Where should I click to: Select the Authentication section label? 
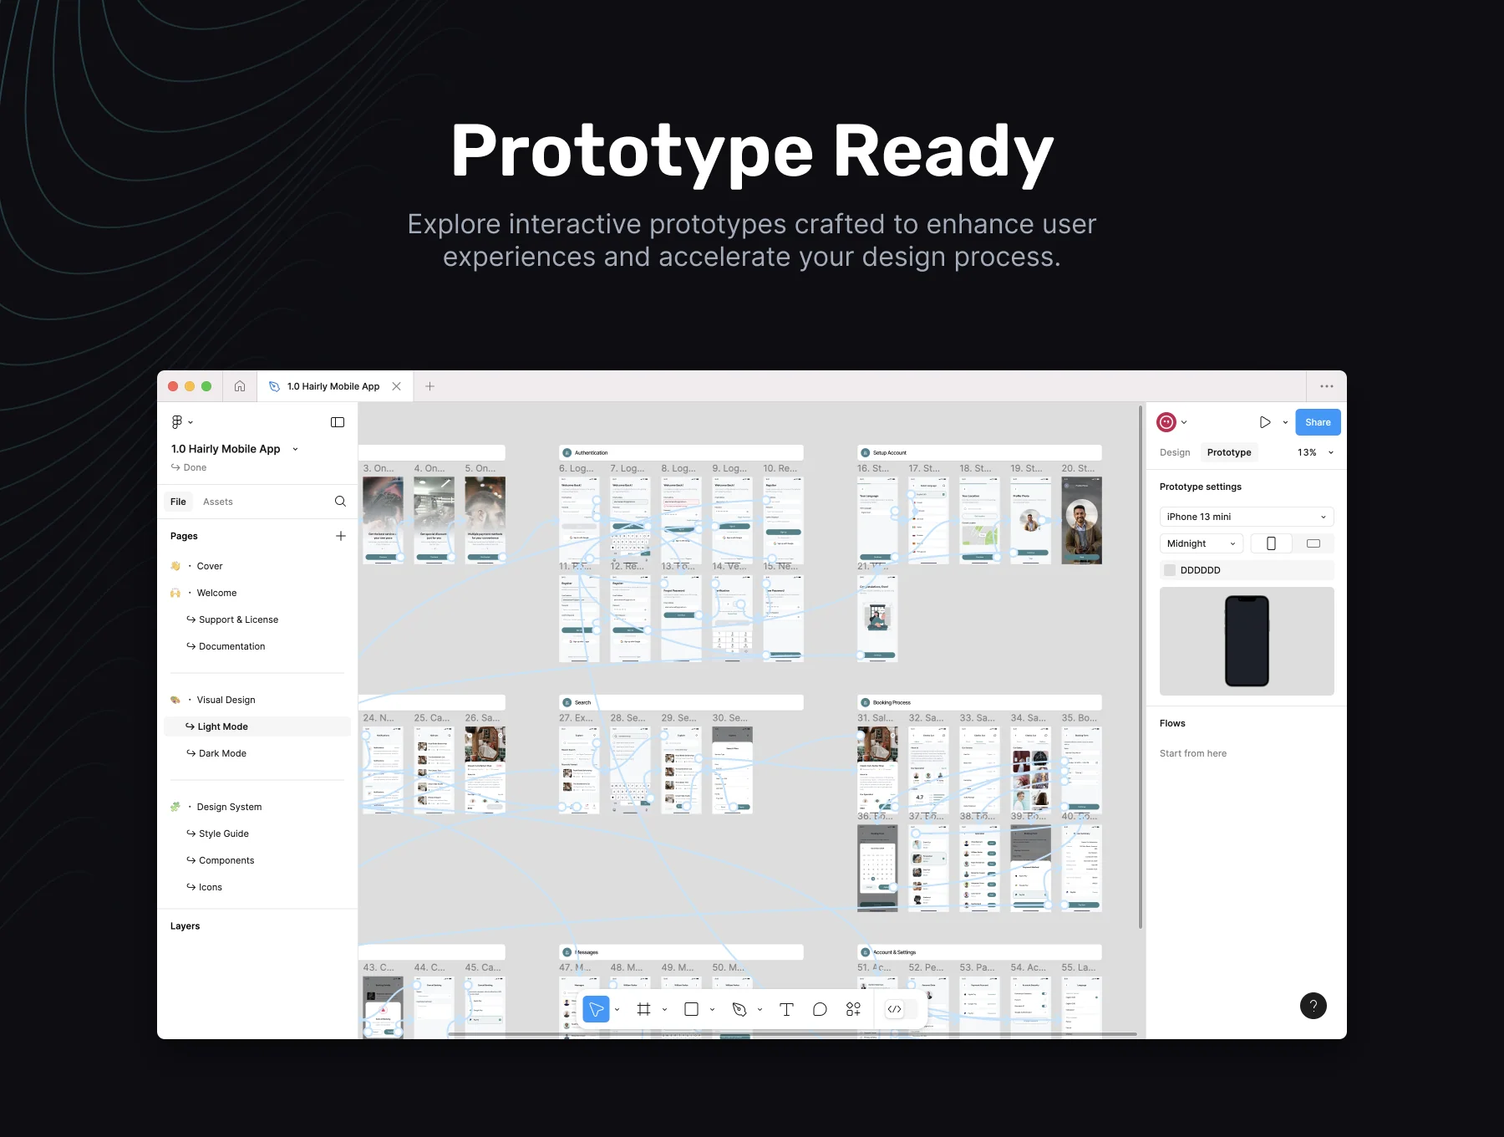point(592,452)
